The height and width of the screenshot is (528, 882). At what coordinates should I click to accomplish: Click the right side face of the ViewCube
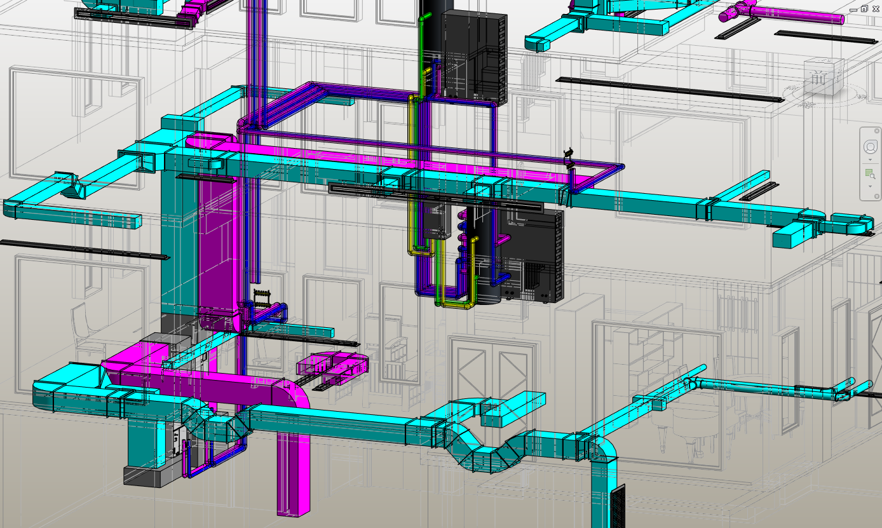tap(836, 78)
